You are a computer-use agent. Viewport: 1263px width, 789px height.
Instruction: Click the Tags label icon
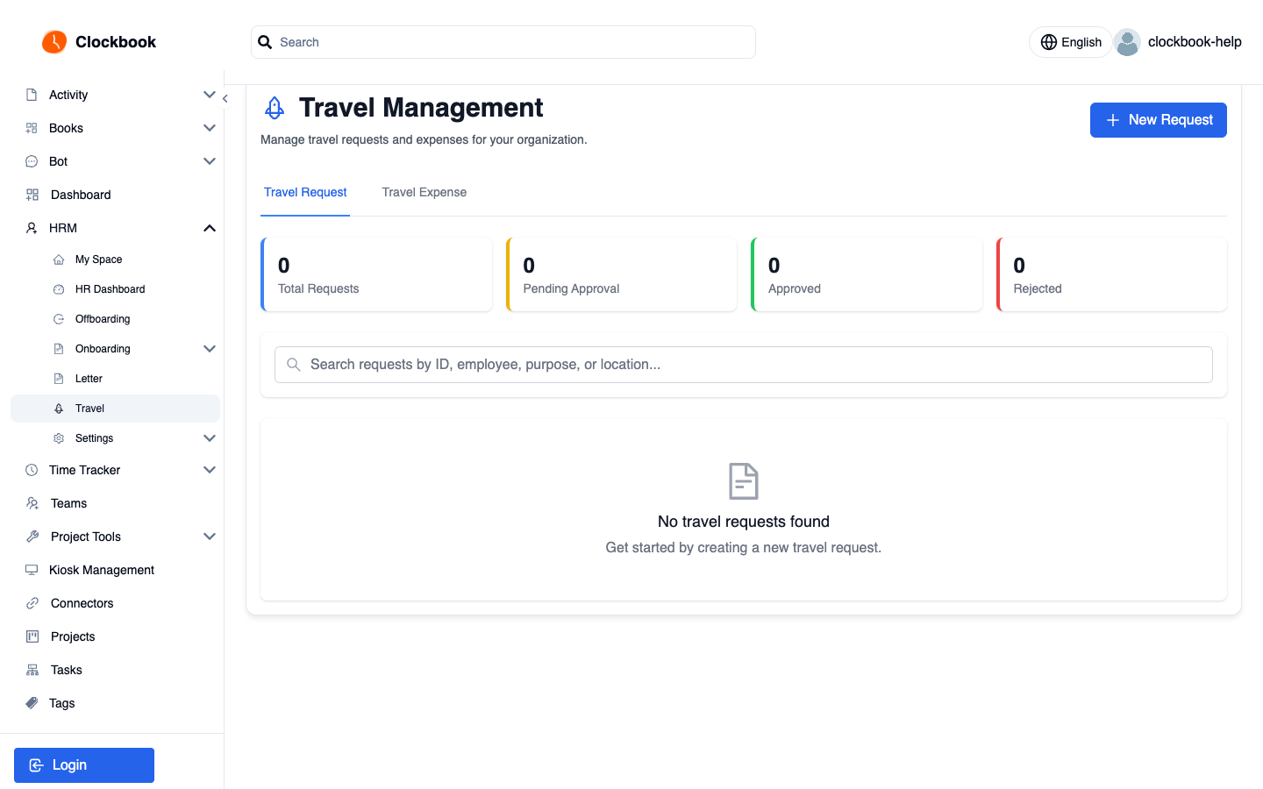tap(32, 703)
